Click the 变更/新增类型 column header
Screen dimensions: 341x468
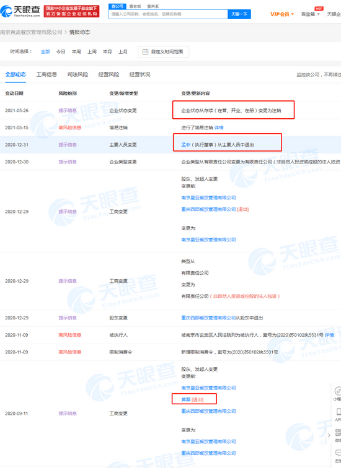(124, 93)
